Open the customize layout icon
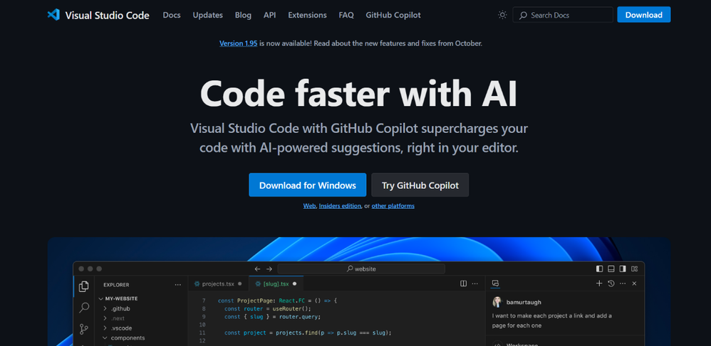 point(634,269)
